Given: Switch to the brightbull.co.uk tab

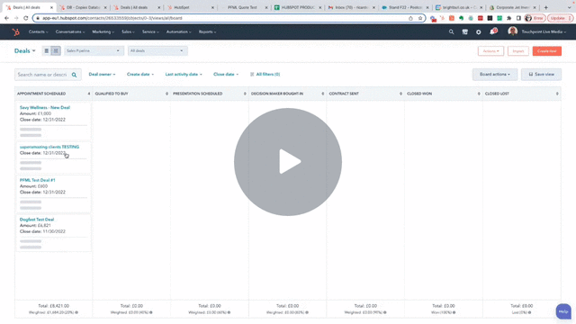Looking at the screenshot, I should coord(459,7).
